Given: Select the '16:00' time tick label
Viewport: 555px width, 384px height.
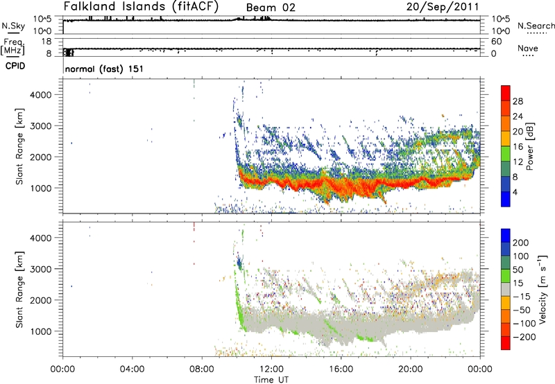Looking at the screenshot, I should coord(341,369).
